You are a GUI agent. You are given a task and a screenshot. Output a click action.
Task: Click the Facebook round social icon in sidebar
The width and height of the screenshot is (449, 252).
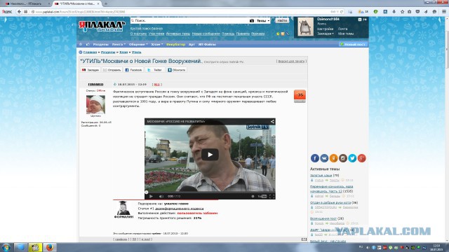click(315, 158)
